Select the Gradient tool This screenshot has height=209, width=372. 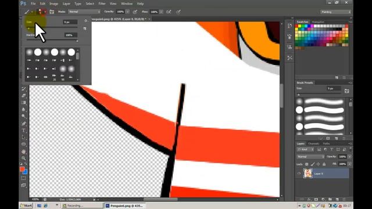pos(23,102)
